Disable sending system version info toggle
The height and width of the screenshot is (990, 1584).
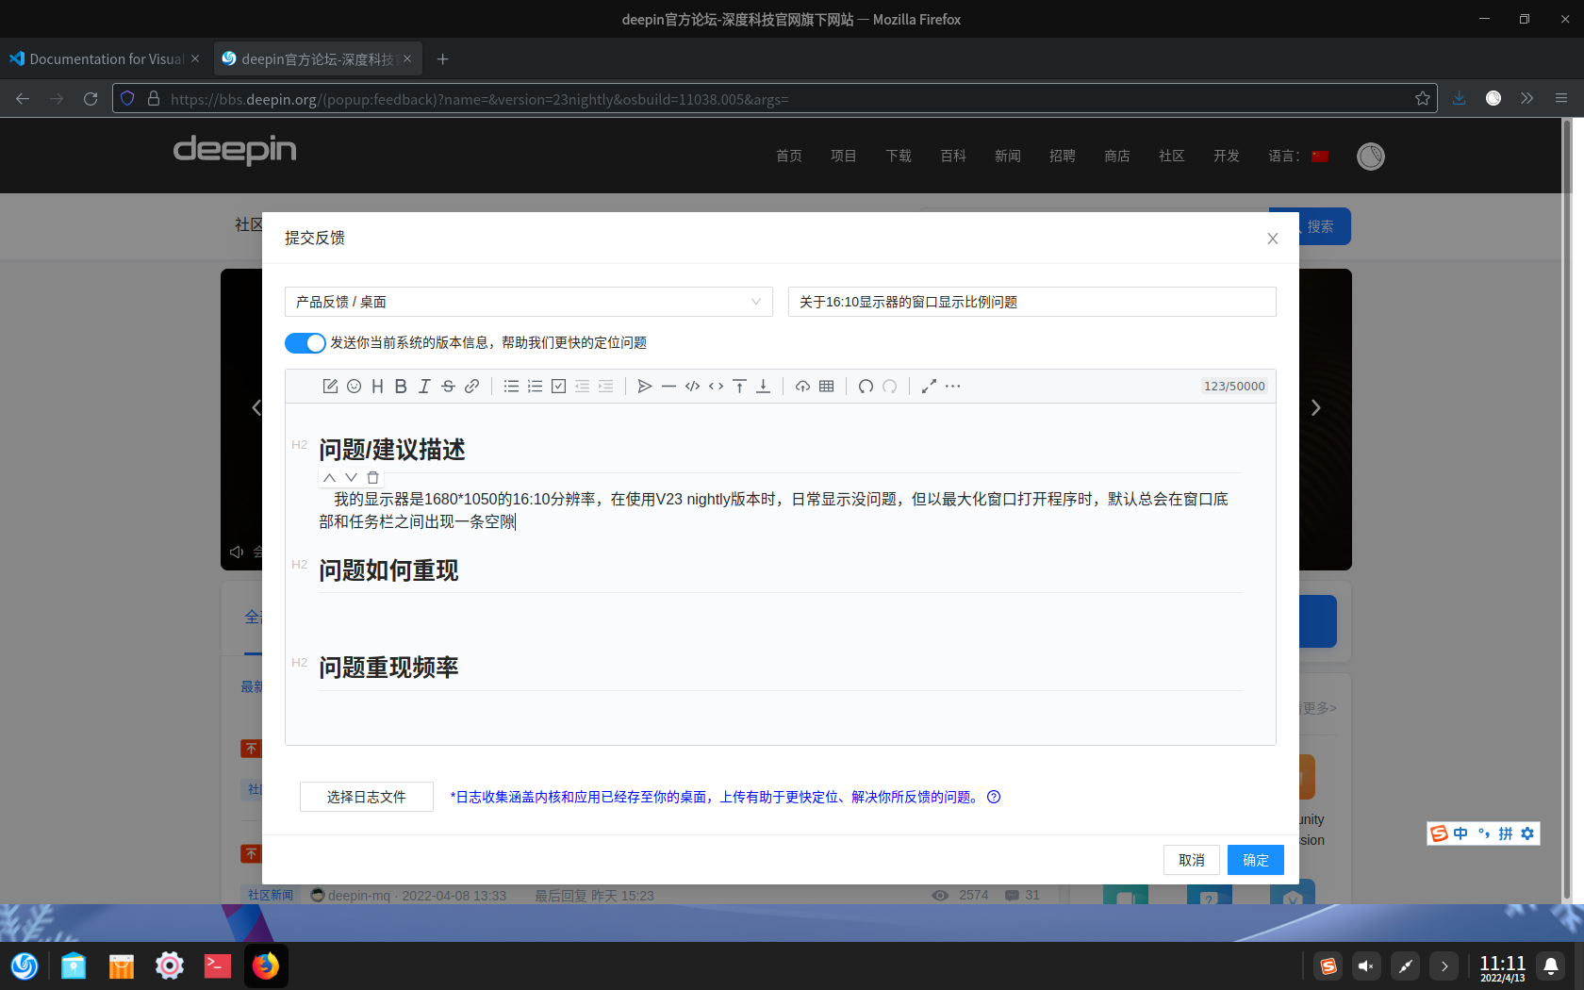[x=305, y=343]
